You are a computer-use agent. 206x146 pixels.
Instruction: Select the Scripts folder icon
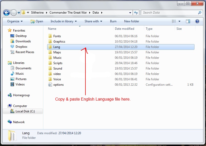click(x=50, y=63)
